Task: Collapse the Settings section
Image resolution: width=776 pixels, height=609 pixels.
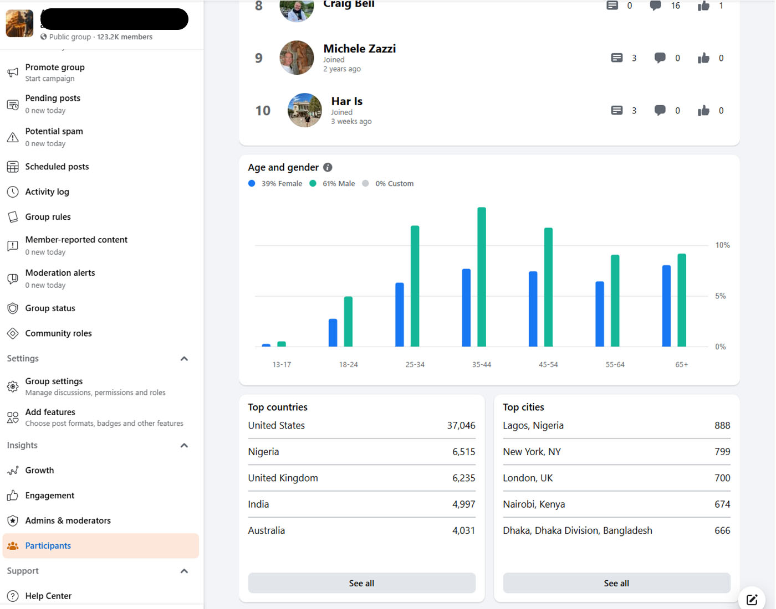Action: 184,359
